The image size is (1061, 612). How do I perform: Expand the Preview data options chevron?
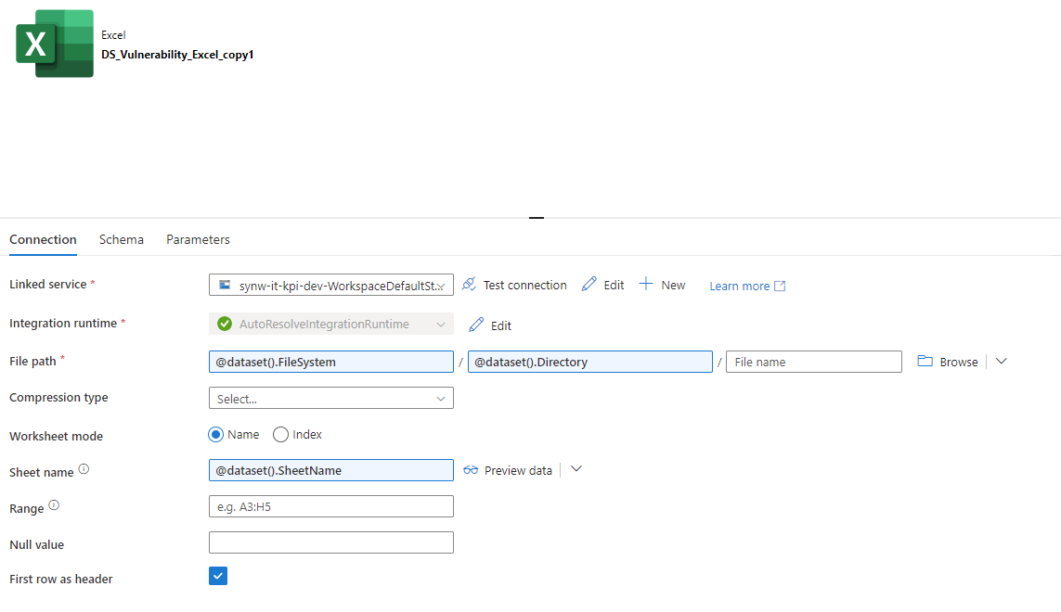pyautogui.click(x=576, y=469)
